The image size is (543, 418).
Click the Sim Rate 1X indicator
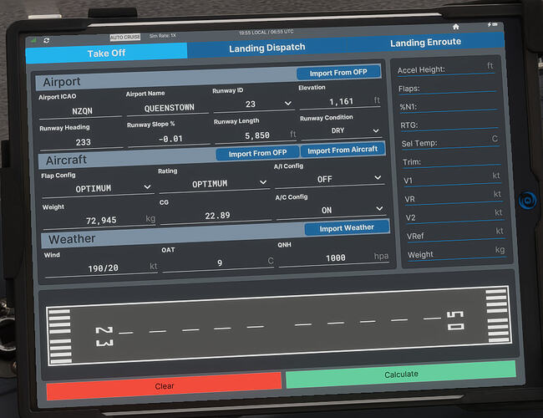[x=162, y=35]
